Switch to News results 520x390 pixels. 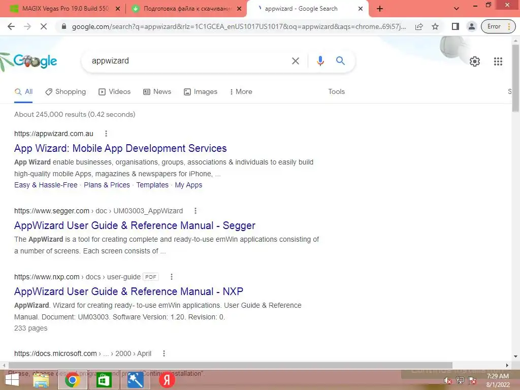157,92
